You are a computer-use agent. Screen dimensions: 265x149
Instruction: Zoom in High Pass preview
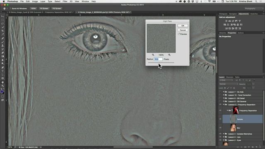click(x=169, y=55)
